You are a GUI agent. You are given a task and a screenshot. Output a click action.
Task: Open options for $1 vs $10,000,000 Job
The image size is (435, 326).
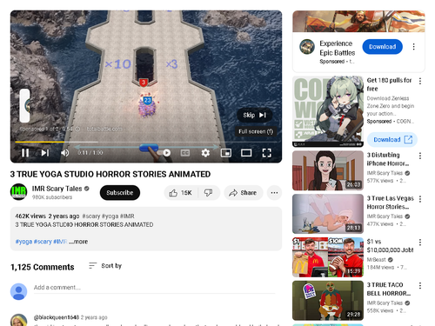(420, 243)
